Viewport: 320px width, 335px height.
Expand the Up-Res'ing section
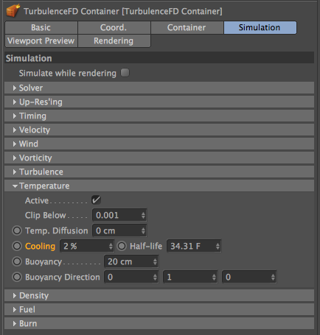pos(159,102)
